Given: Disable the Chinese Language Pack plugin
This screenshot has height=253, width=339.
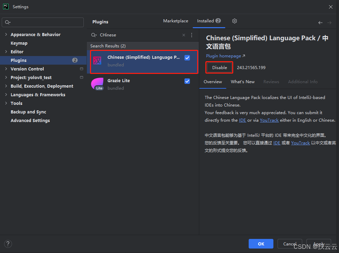Looking at the screenshot, I should coord(219,67).
